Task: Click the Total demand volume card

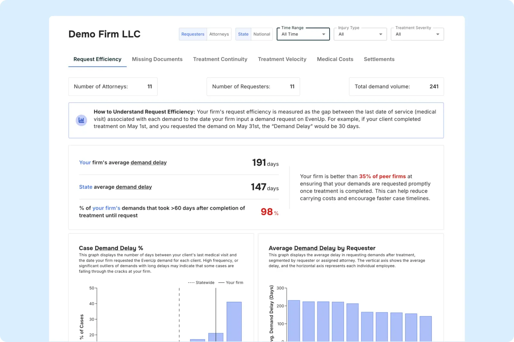Action: point(396,87)
